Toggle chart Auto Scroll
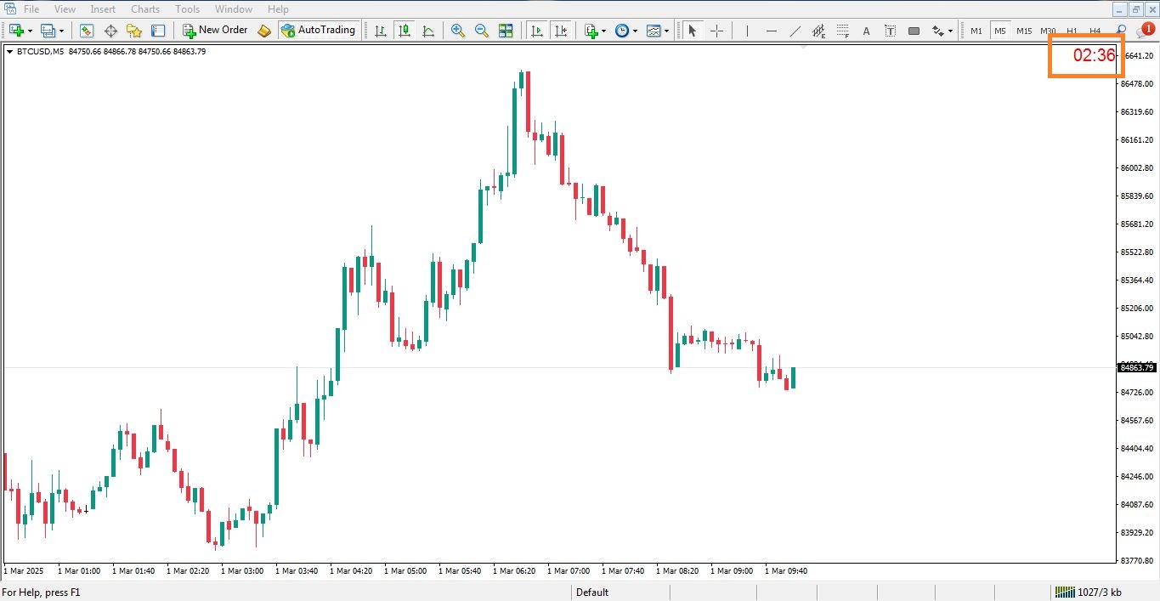1160x601 pixels. click(536, 31)
